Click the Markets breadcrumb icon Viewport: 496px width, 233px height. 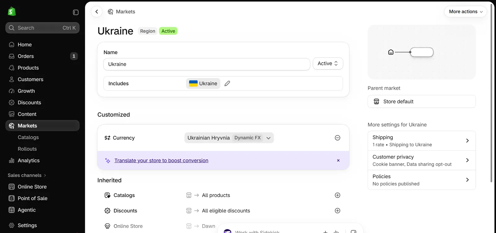pos(110,12)
